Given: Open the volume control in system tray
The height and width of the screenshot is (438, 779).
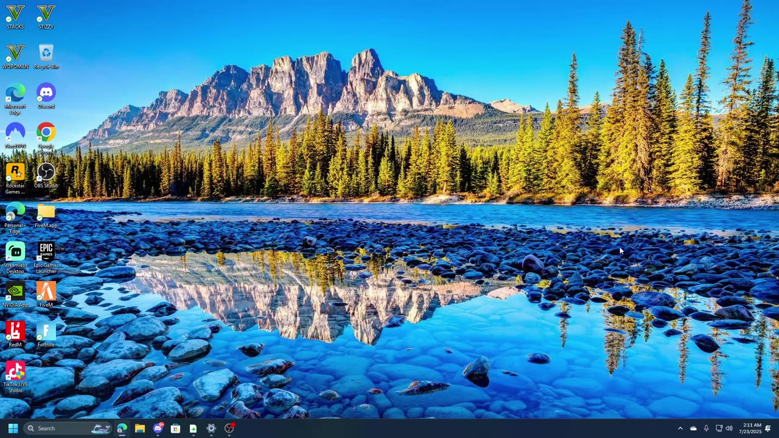Looking at the screenshot, I should coord(729,428).
